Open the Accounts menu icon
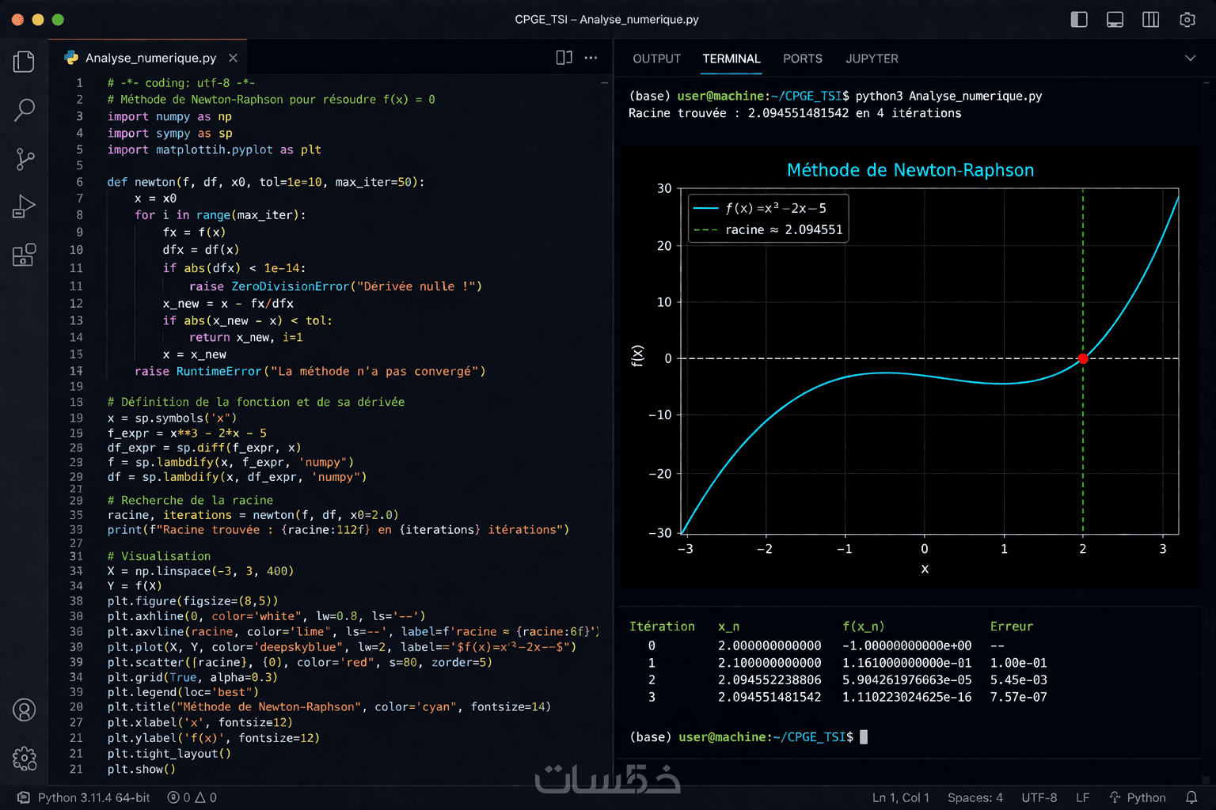The height and width of the screenshot is (810, 1216). (24, 710)
